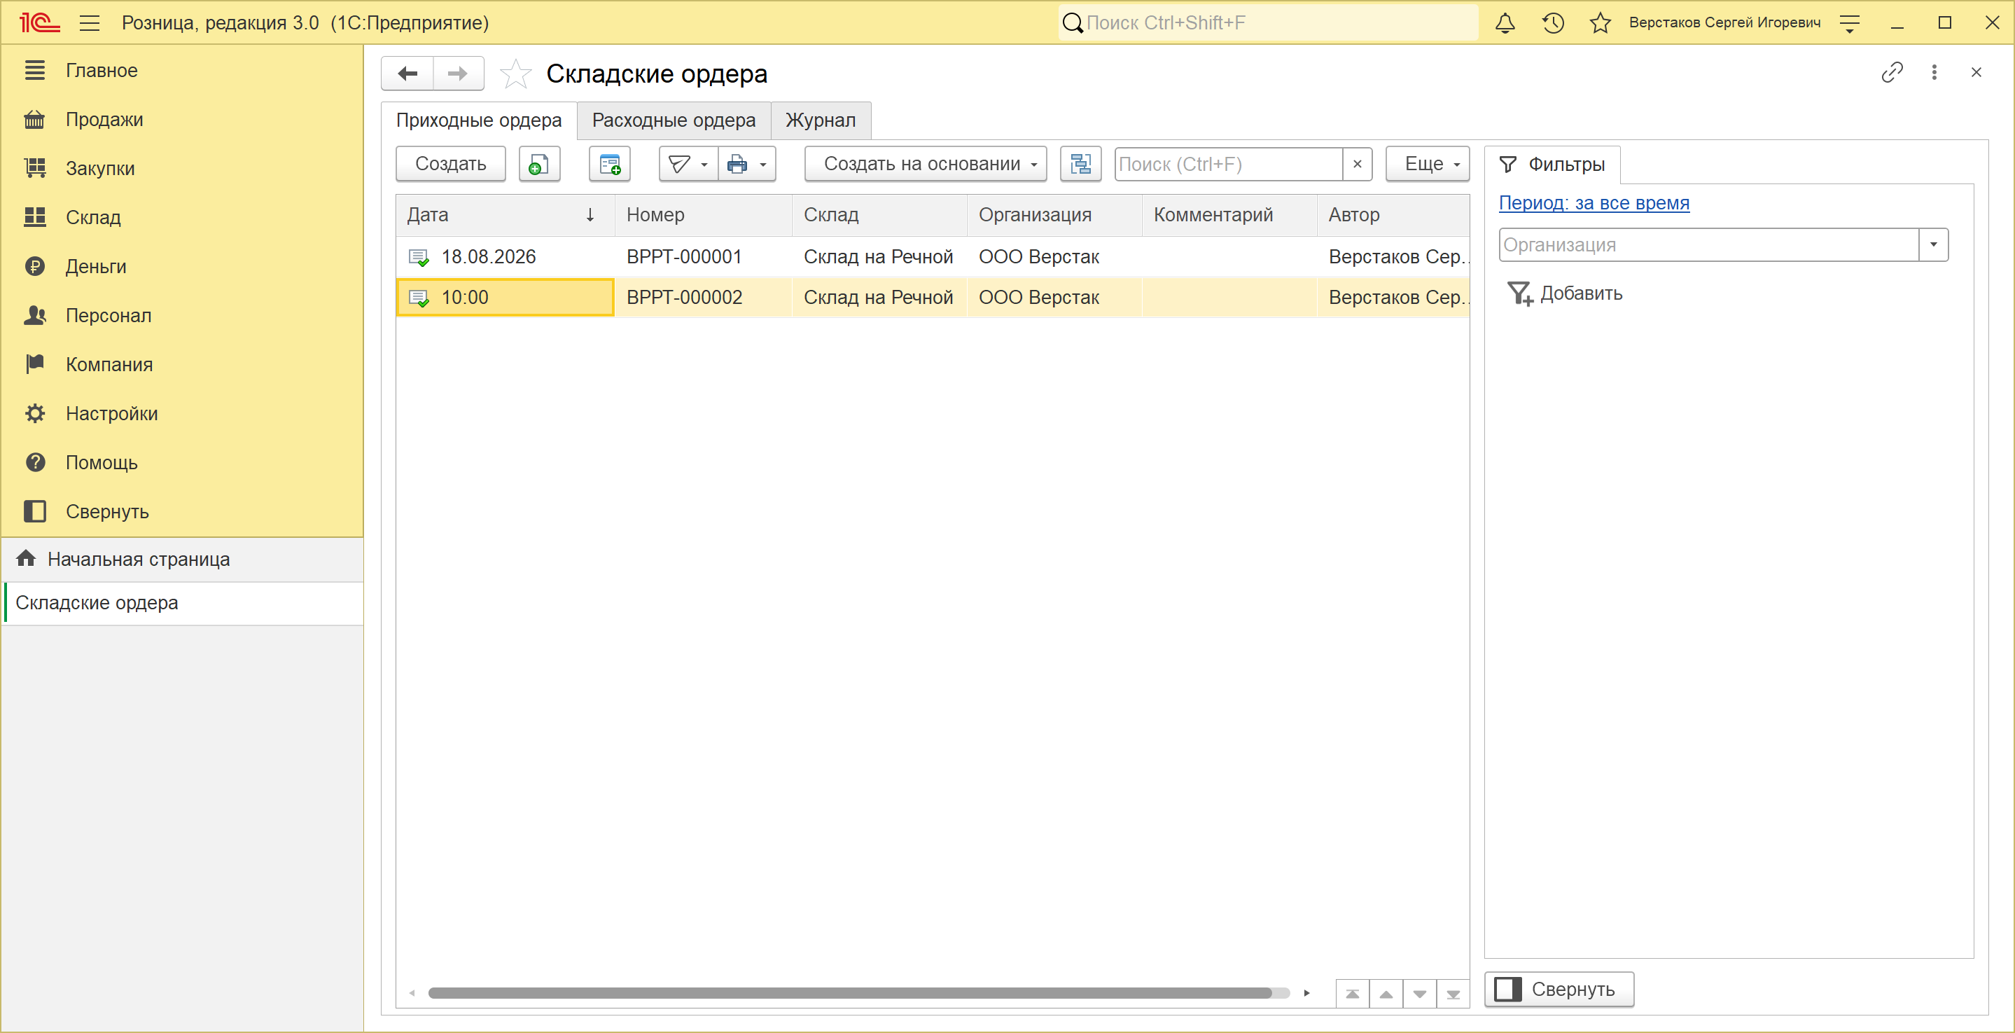Expand the Создать на основании dropdown

(926, 164)
